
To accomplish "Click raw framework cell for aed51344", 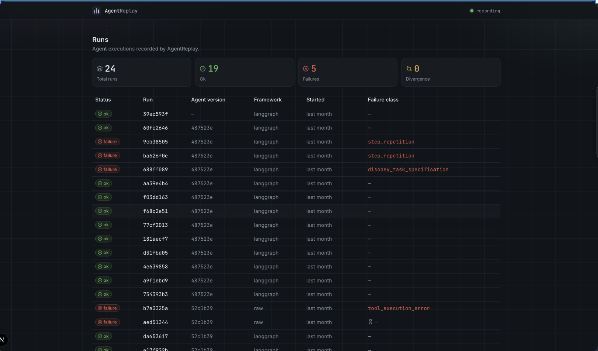I will tap(258, 322).
